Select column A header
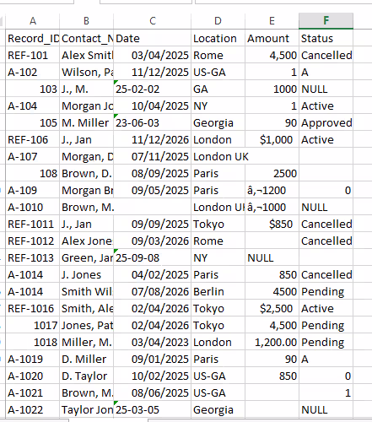 tap(33, 21)
